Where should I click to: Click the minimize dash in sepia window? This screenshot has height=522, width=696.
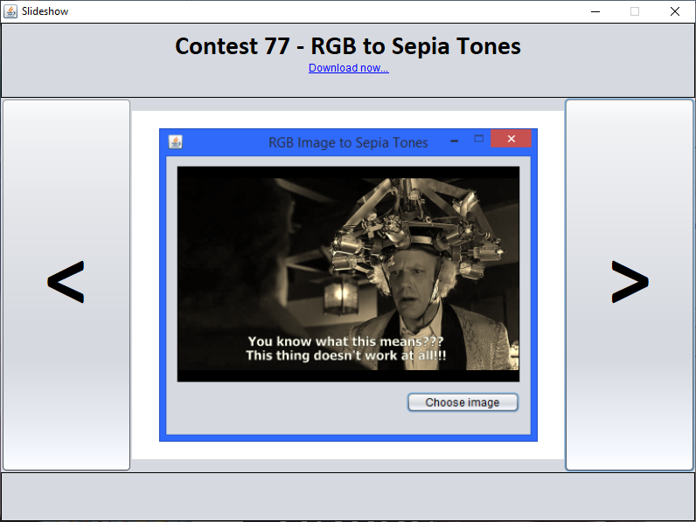click(455, 141)
